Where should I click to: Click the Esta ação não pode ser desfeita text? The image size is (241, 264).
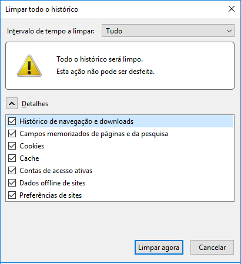click(105, 72)
